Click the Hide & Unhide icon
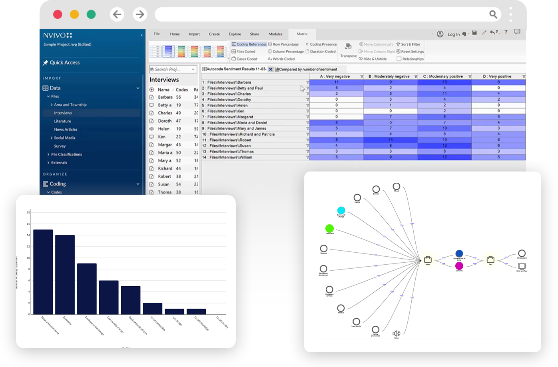This screenshot has width=558, height=367. 361,59
